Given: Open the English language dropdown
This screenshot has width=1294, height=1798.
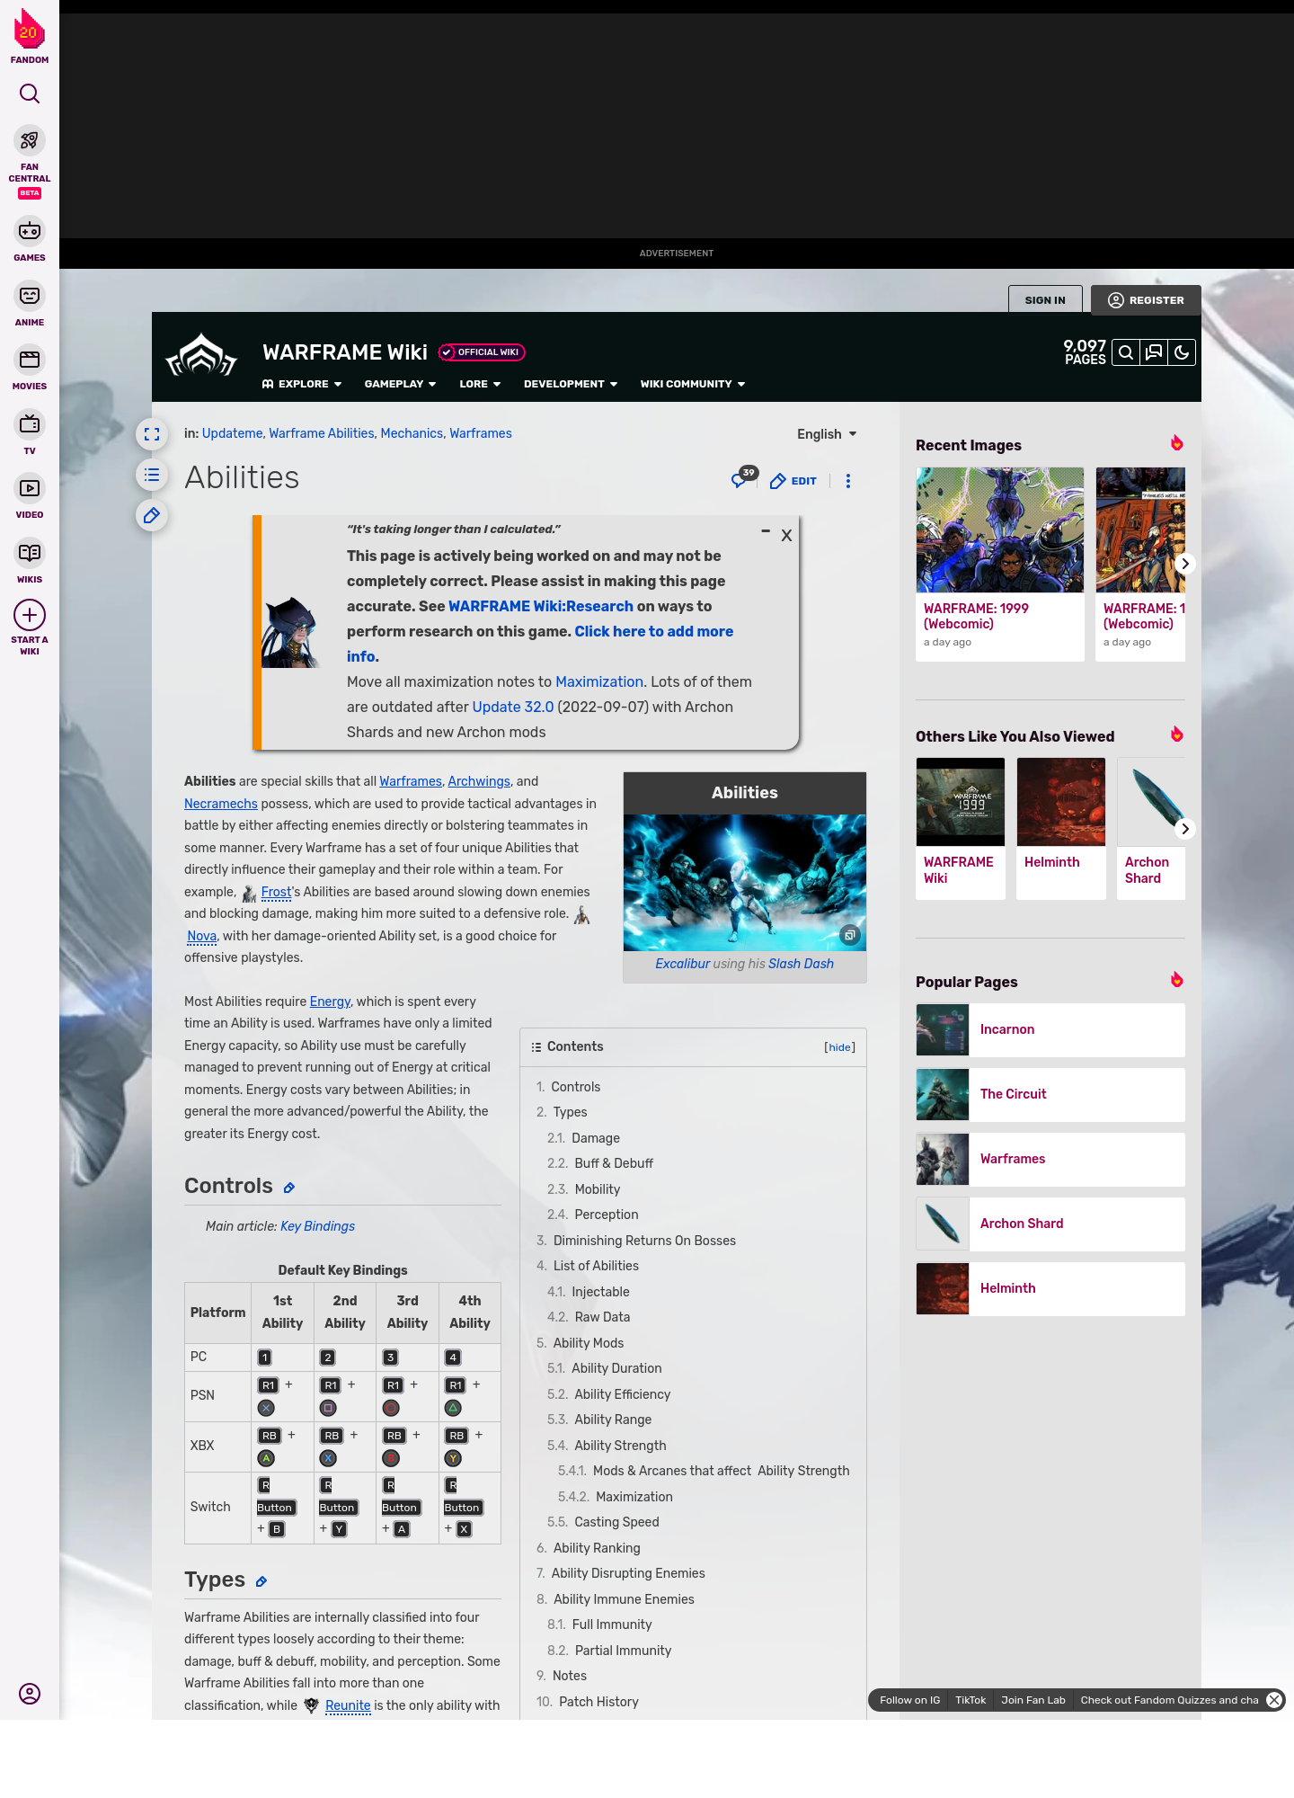Looking at the screenshot, I should click(x=827, y=434).
